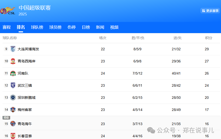This screenshot has width=221, height=139.
Task: Click rank badge 12
Action: click(x=6, y=85)
